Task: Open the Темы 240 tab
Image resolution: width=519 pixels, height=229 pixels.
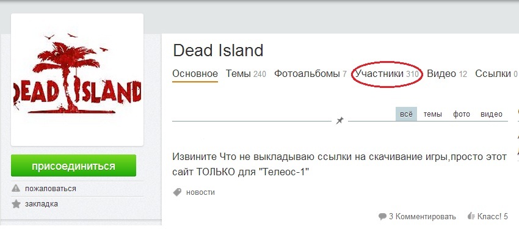Action: coord(246,74)
